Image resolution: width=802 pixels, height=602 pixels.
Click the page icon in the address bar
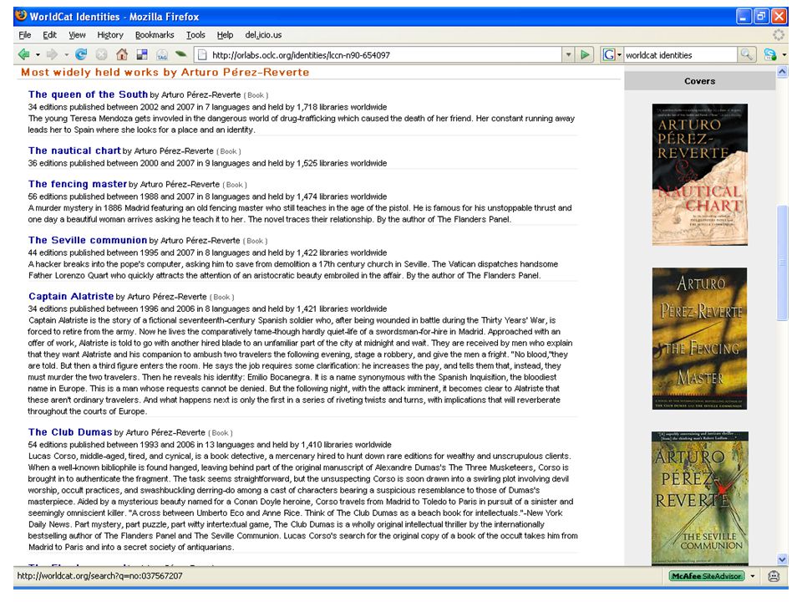coord(202,55)
